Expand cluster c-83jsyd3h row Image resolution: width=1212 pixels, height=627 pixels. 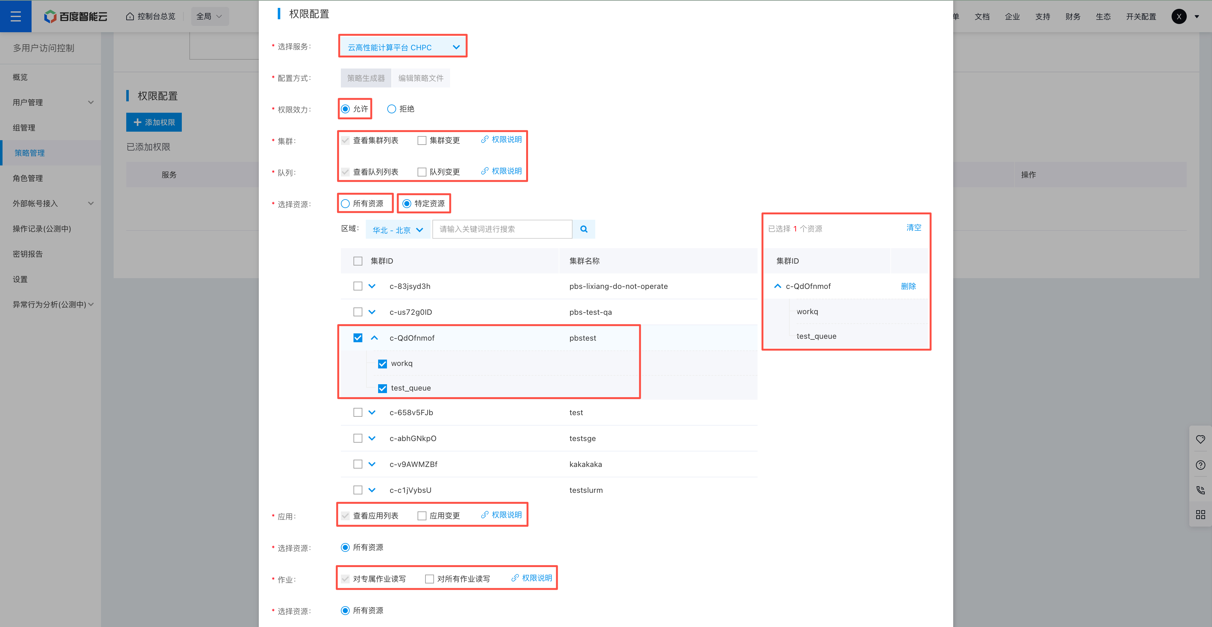[x=372, y=286]
